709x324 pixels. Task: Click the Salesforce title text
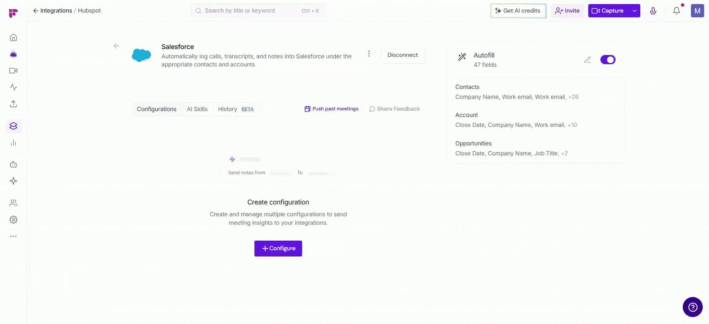pos(178,47)
